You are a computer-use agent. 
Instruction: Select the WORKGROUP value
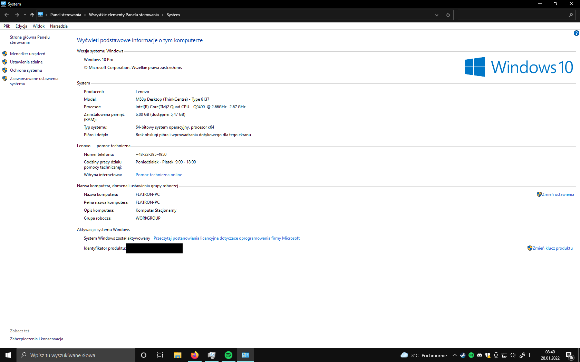148,218
